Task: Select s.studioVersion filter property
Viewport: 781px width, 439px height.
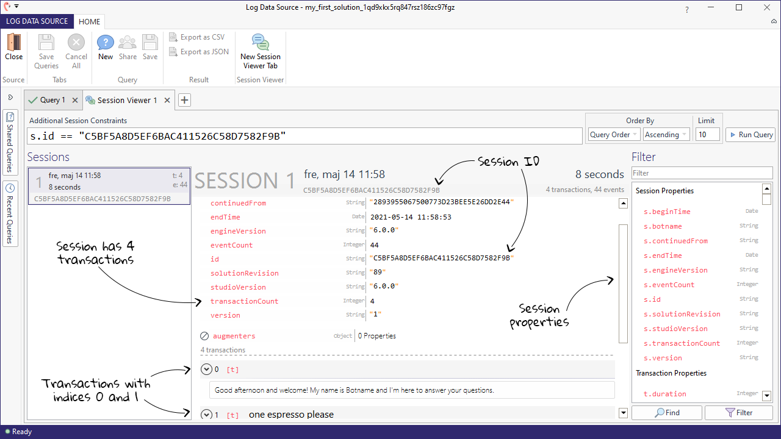Action: [x=675, y=329]
